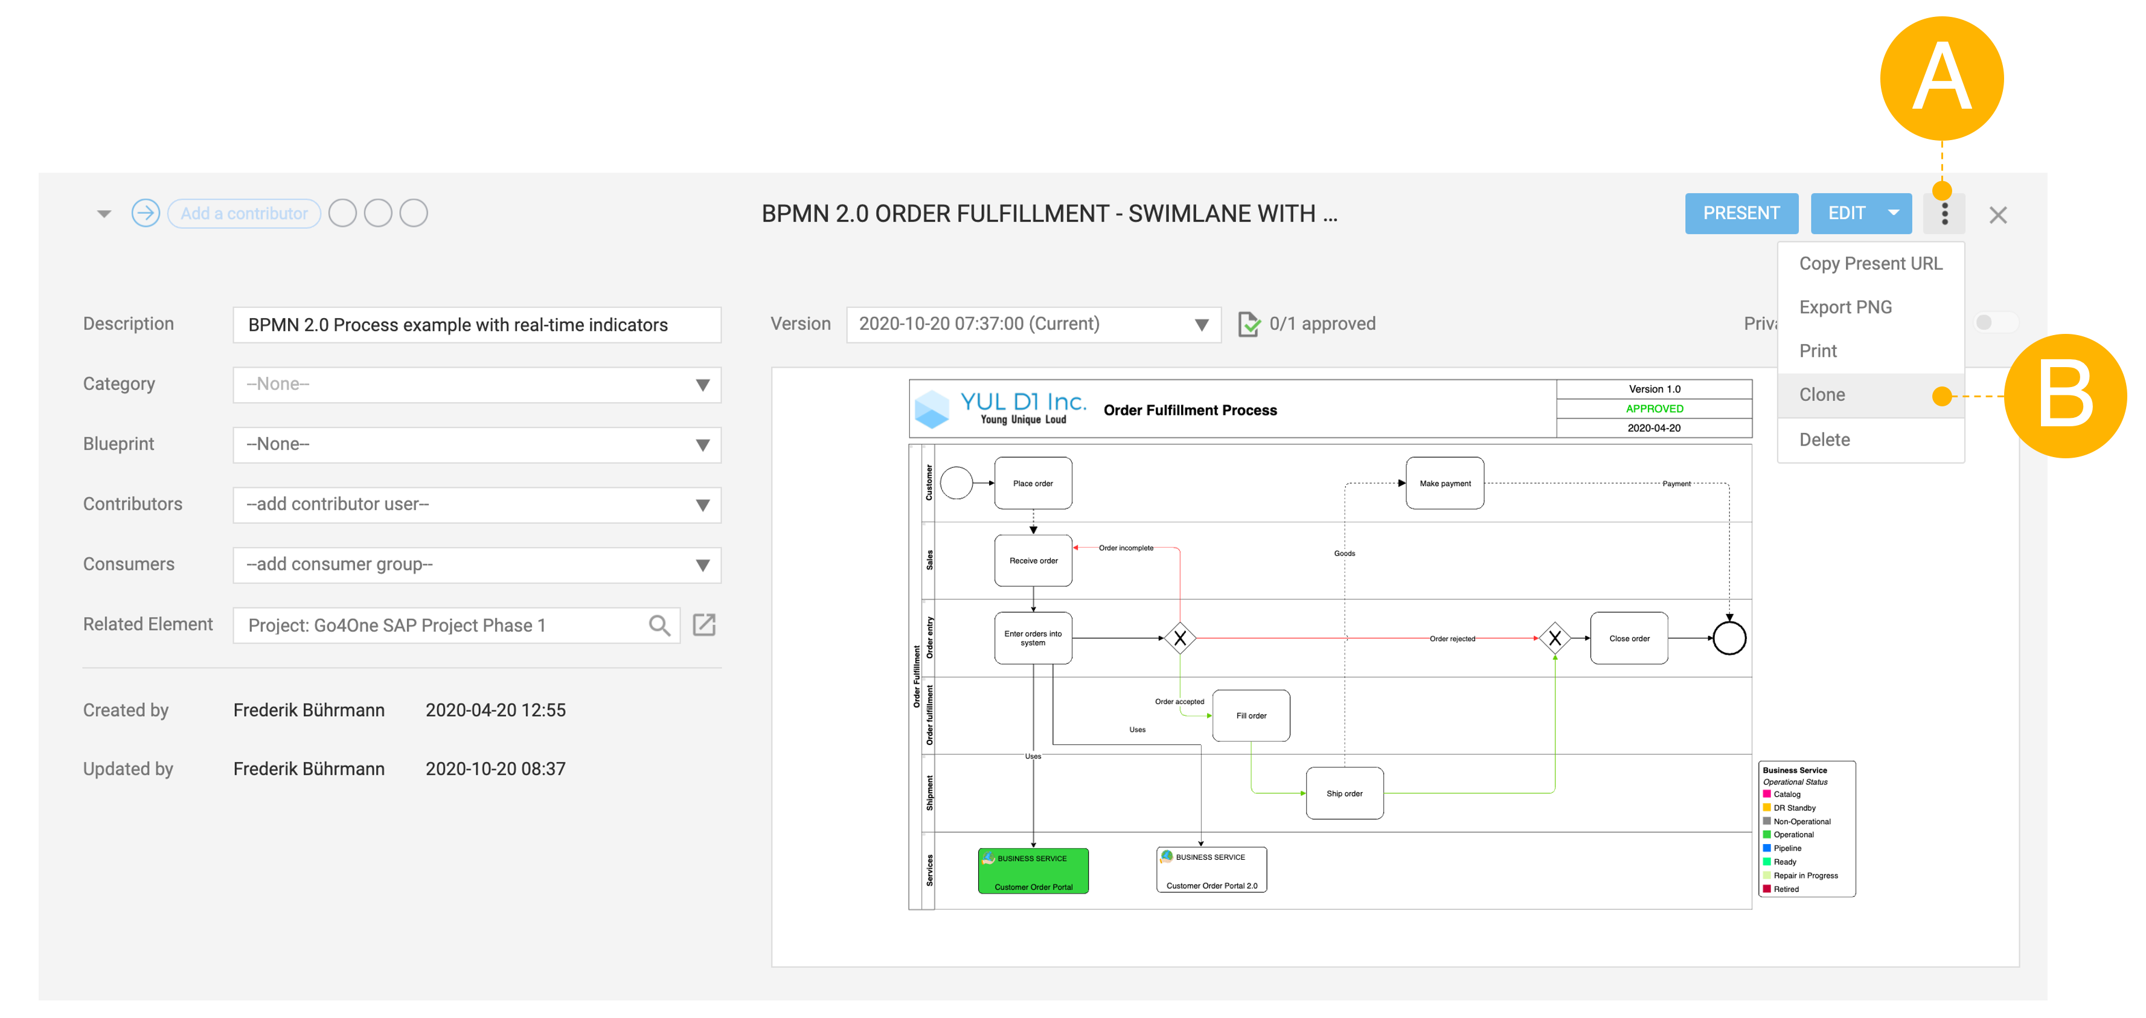This screenshot has width=2146, height=1018.
Task: Expand the Version dropdown selector
Action: coord(1197,324)
